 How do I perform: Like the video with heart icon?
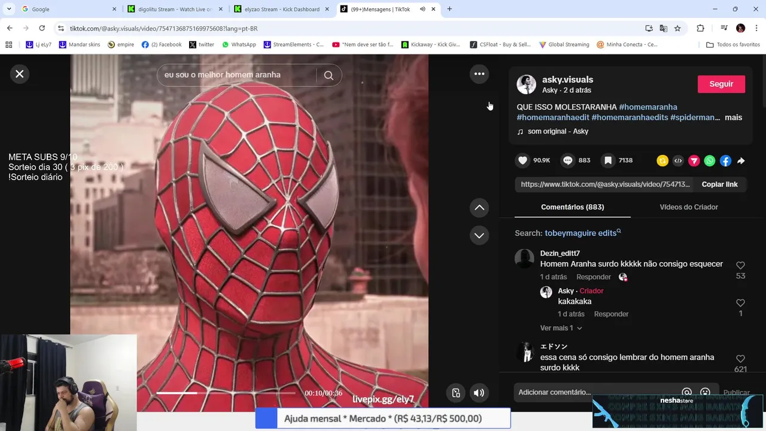pyautogui.click(x=523, y=160)
